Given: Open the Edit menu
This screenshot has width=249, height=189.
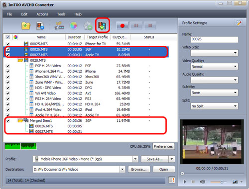Looking at the screenshot, I should coord(24,14).
